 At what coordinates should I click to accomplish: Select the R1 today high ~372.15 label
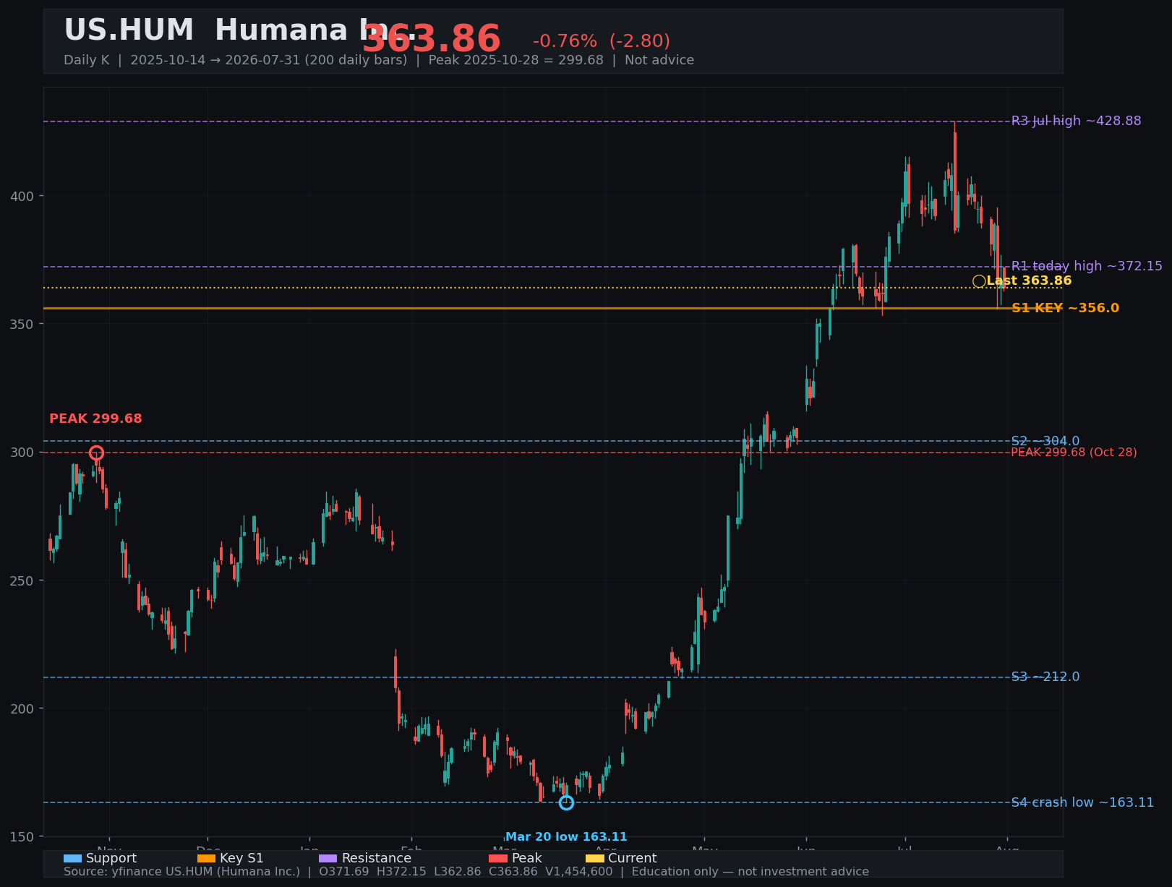1087,266
